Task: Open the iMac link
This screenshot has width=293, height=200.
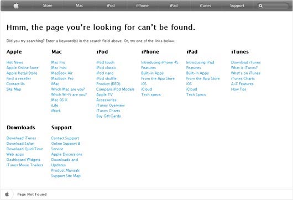Action: click(x=55, y=84)
